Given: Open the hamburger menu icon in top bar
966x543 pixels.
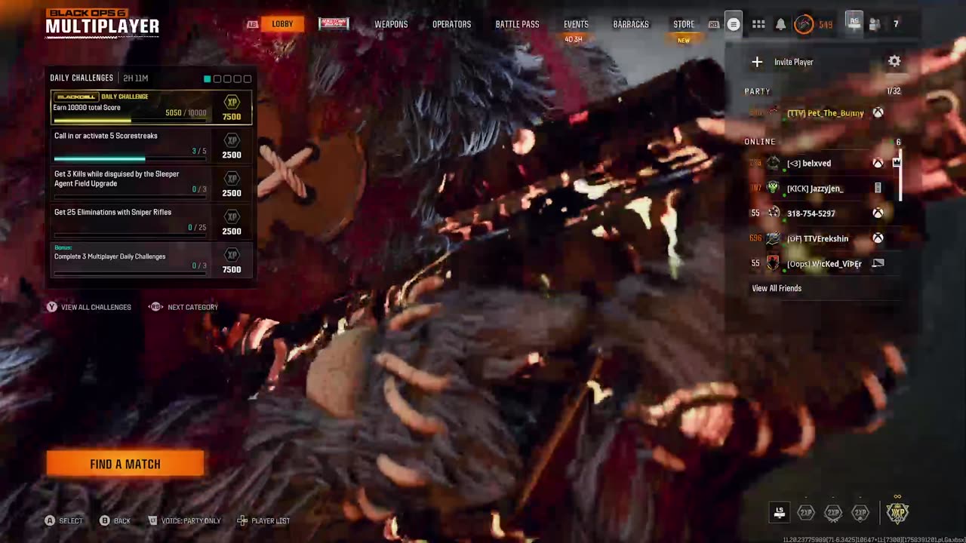Looking at the screenshot, I should tap(733, 24).
